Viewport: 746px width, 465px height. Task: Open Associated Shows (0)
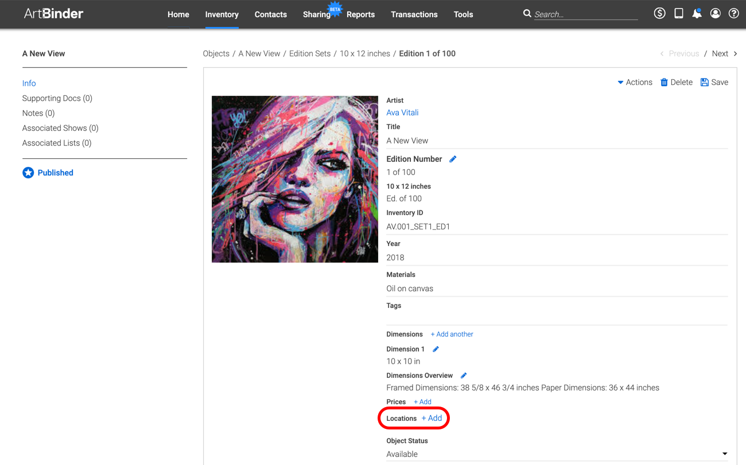click(x=60, y=128)
